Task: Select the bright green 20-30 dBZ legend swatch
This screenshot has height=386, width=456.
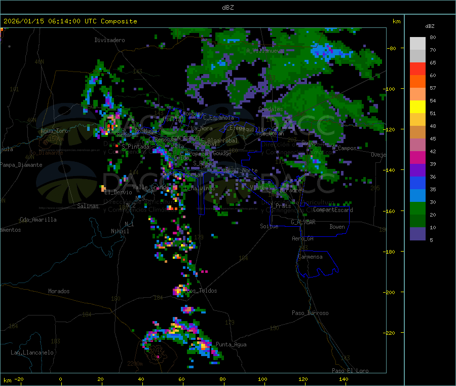Action: point(417,208)
